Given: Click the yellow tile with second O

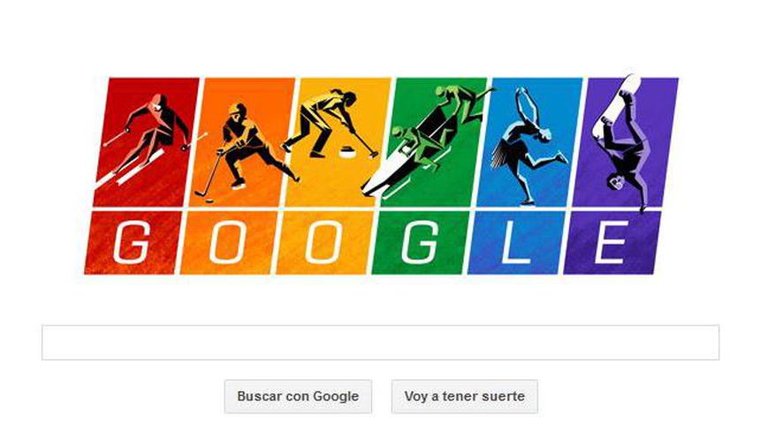Looking at the screenshot, I should 324,242.
